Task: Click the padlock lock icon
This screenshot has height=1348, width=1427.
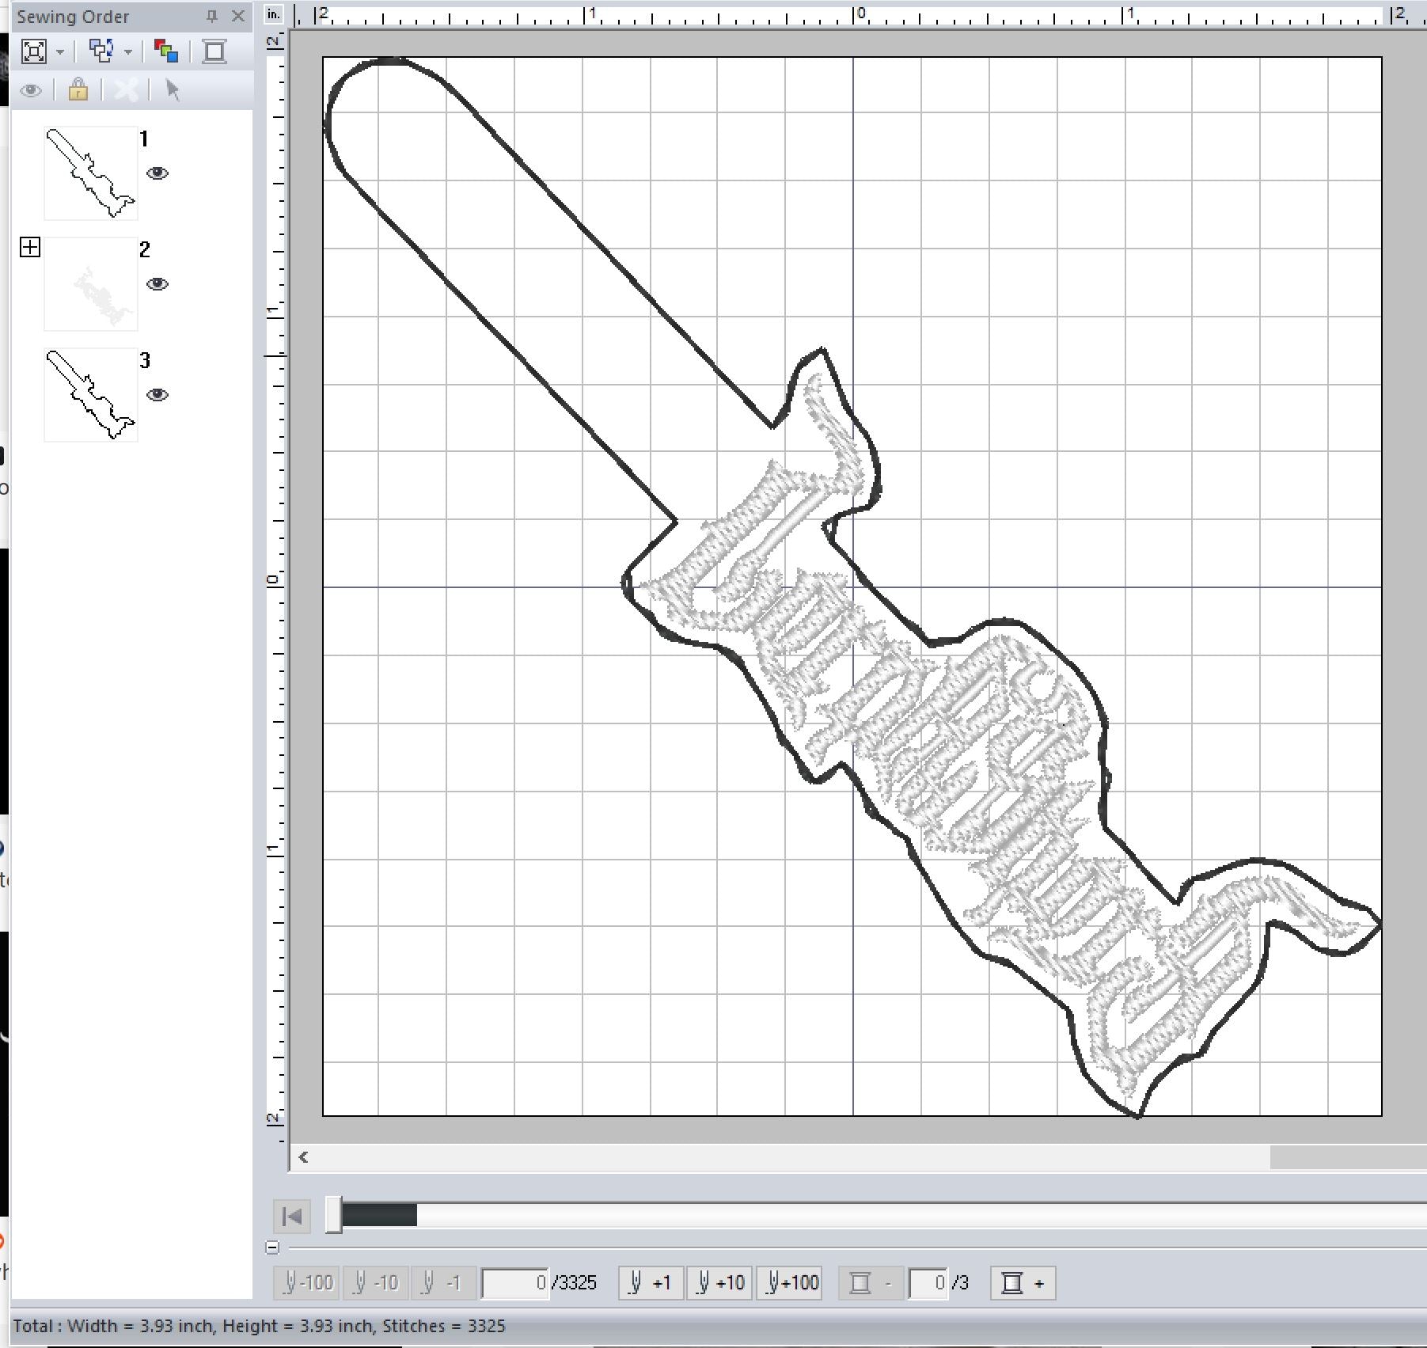Action: click(78, 89)
